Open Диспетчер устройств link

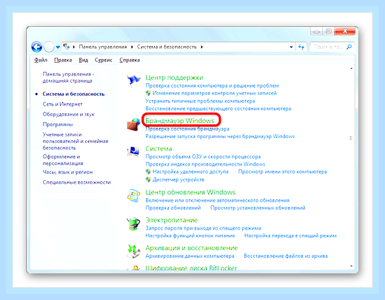click(178, 180)
